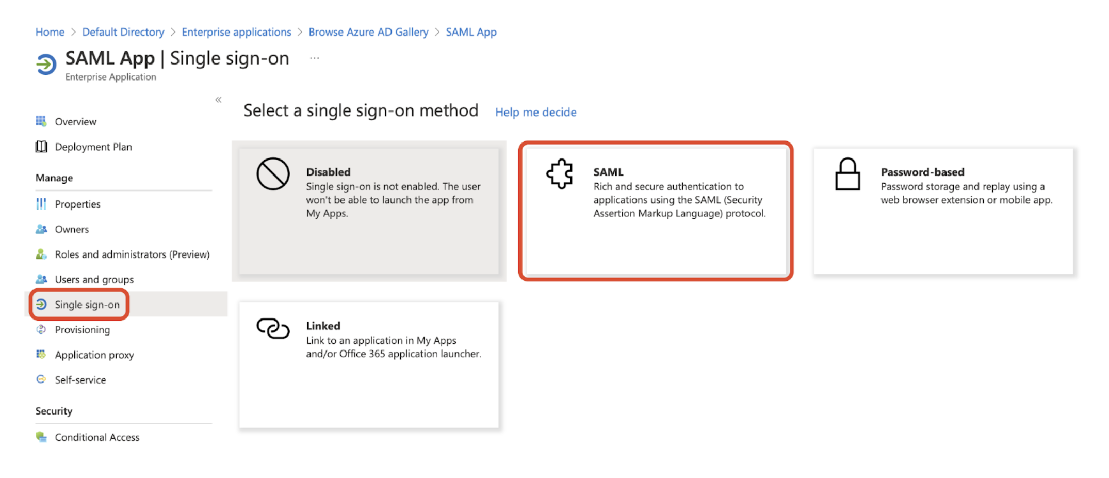Click the Deployment Plan book icon
The image size is (1109, 478).
[41, 147]
